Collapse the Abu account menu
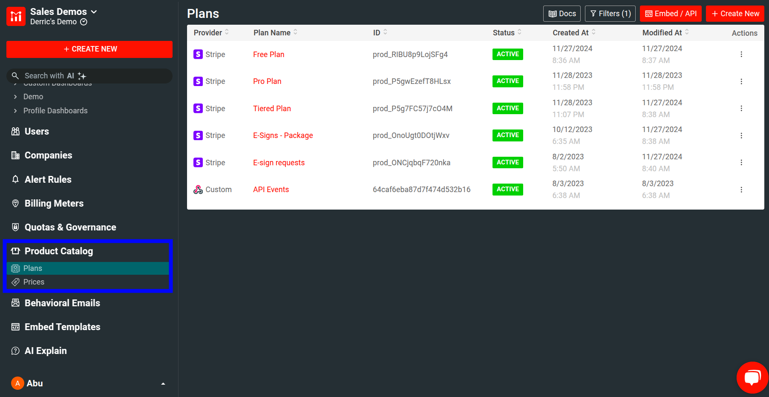This screenshot has height=397, width=769. [163, 383]
